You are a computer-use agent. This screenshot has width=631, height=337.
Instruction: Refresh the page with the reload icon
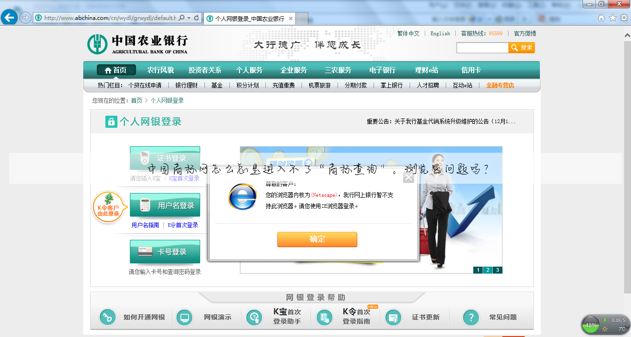point(196,18)
